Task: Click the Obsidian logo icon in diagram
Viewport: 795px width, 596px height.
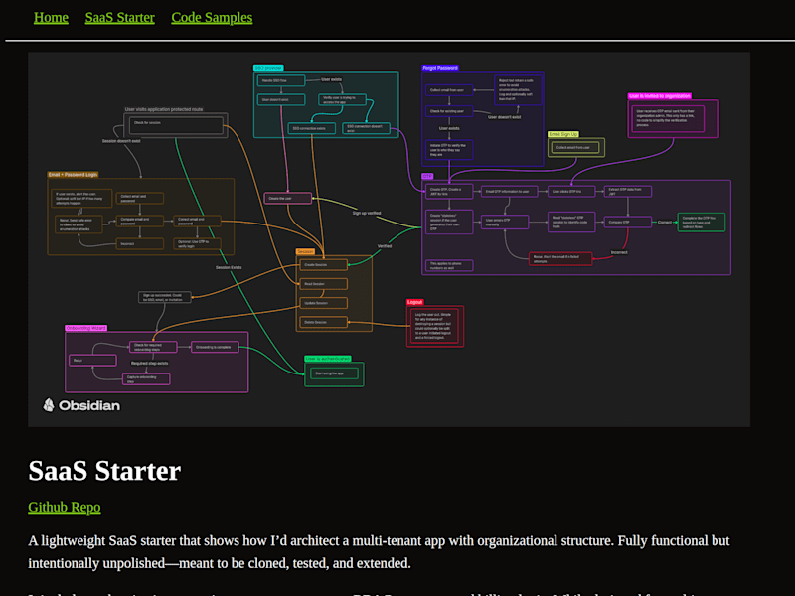Action: (49, 405)
